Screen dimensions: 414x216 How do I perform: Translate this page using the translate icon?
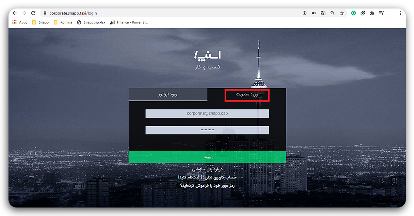coord(323,13)
